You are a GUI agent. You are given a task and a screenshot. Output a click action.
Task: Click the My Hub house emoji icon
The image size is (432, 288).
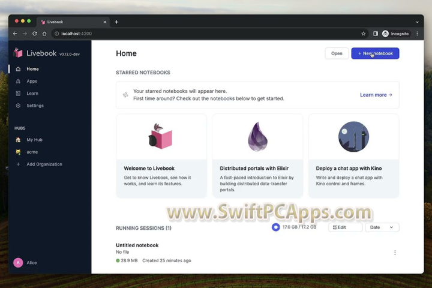click(18, 140)
